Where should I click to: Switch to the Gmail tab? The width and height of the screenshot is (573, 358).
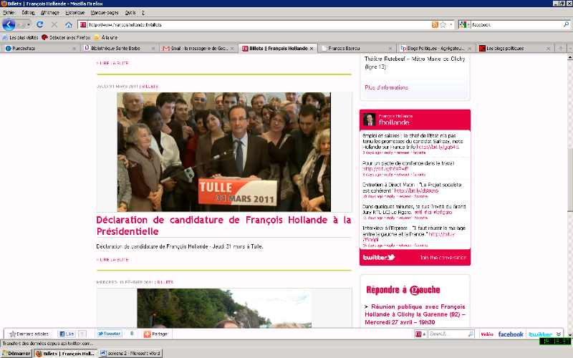click(198, 48)
